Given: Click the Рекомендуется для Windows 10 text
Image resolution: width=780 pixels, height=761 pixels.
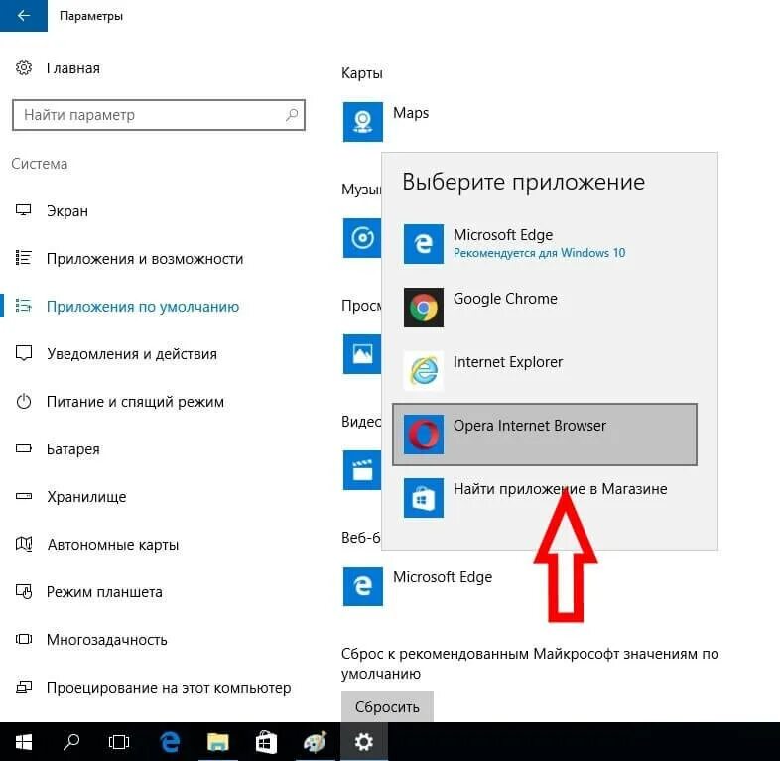Looking at the screenshot, I should [x=539, y=253].
